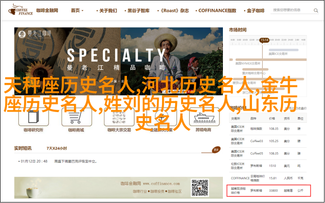Select the 实时资讯 tab
Viewport: 325px width, 203px height.
click(22, 148)
